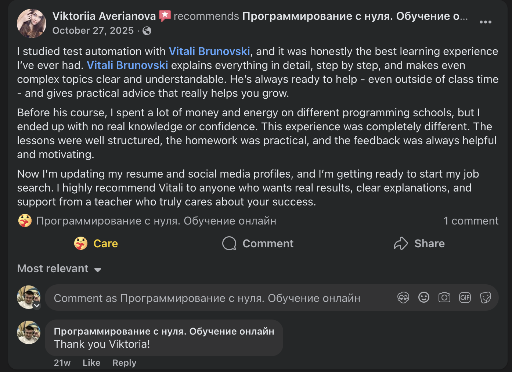The height and width of the screenshot is (372, 512).
Task: Attach a photo with the camera icon
Action: (x=444, y=298)
